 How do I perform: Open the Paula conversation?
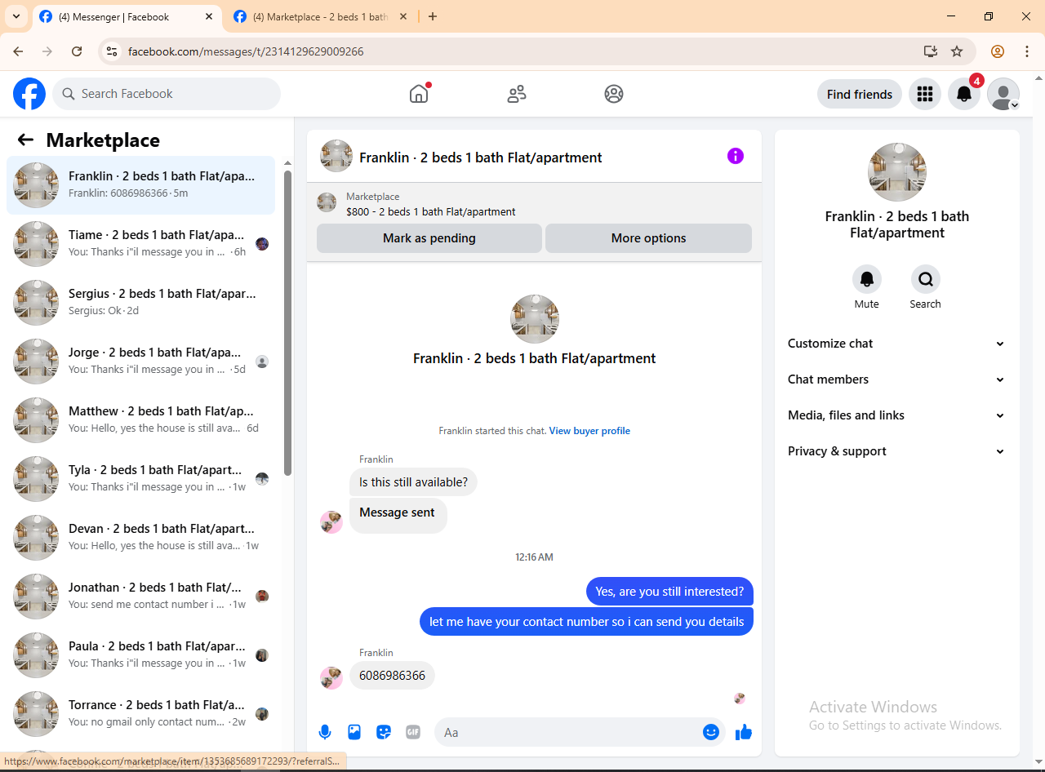[x=141, y=655]
